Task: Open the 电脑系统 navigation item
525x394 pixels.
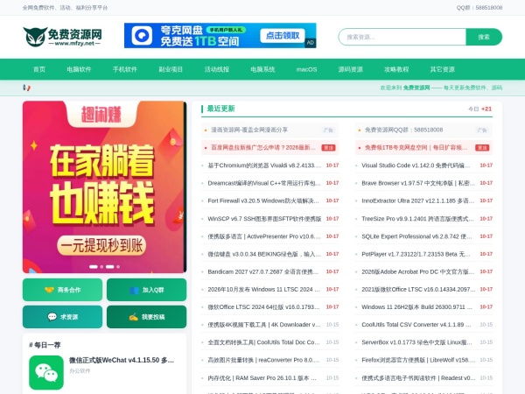Action: point(262,69)
